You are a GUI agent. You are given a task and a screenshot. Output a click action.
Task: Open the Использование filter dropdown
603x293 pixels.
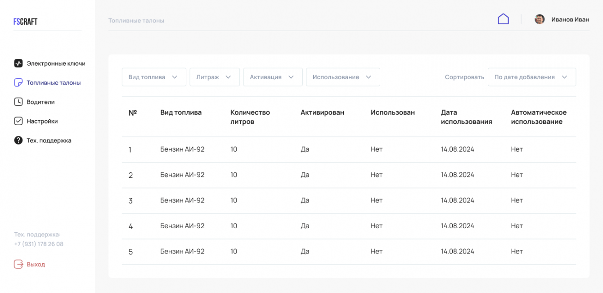343,77
